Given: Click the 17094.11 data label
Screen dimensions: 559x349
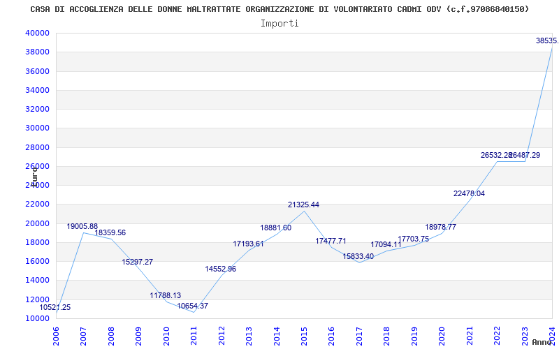Looking at the screenshot, I should point(386,245).
